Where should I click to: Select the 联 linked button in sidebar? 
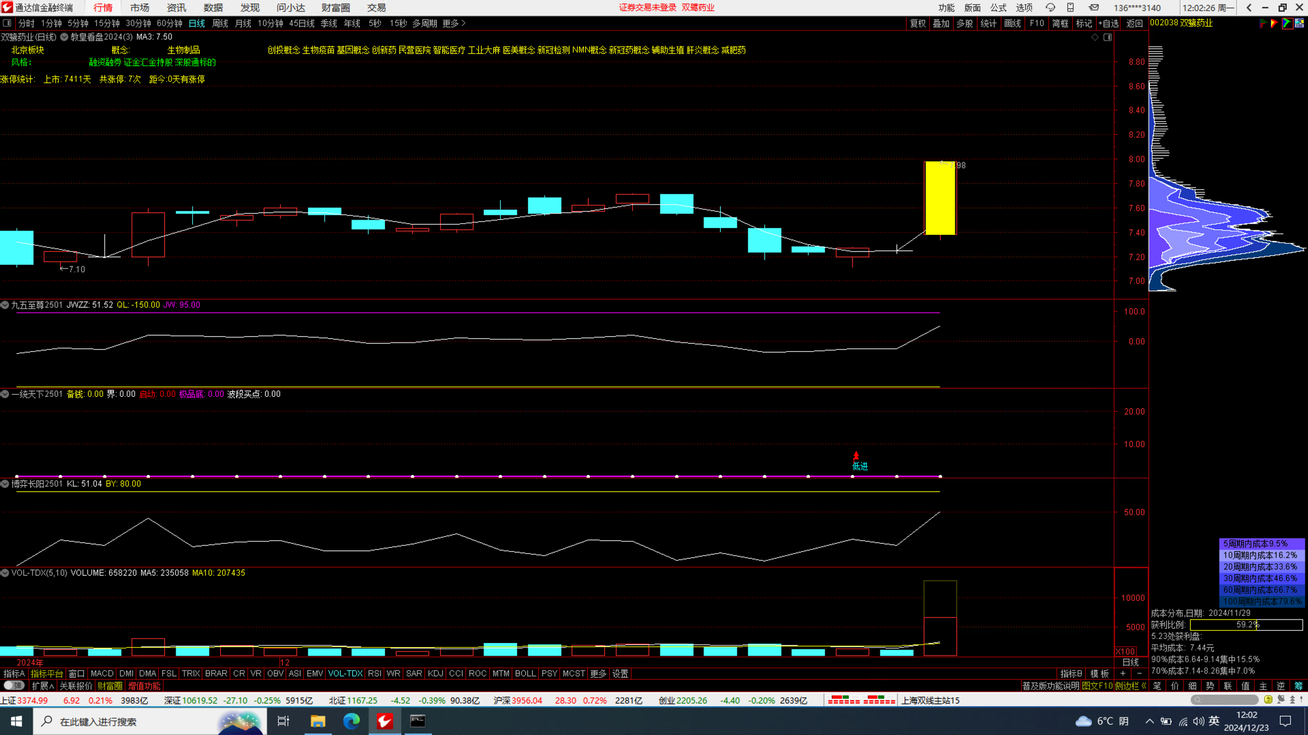tap(1228, 686)
